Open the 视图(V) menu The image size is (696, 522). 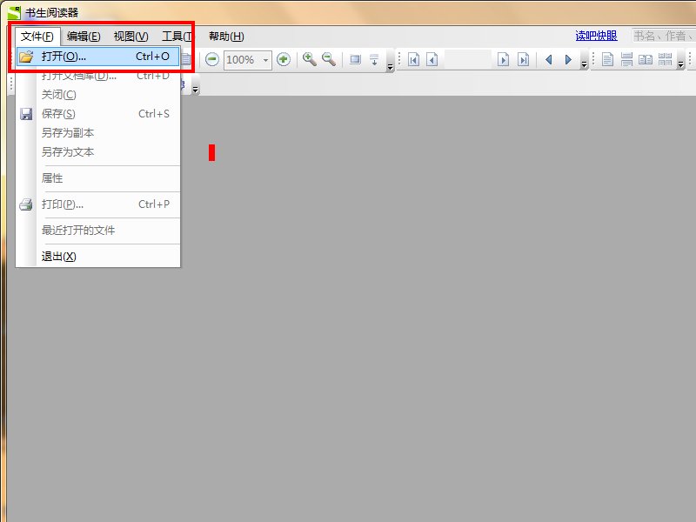tap(130, 36)
